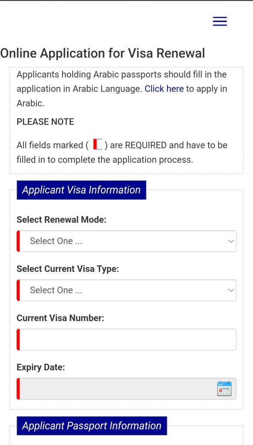Click the red required bar on Visa Type dropdown
Image resolution: width=253 pixels, height=445 pixels.
tap(18, 290)
